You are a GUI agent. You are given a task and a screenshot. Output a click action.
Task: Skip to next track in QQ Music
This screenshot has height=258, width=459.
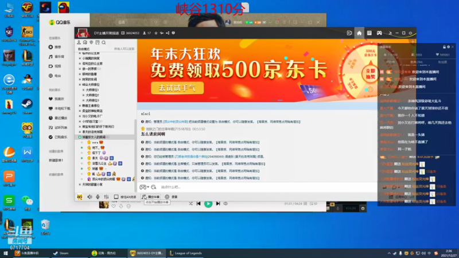tap(218, 204)
